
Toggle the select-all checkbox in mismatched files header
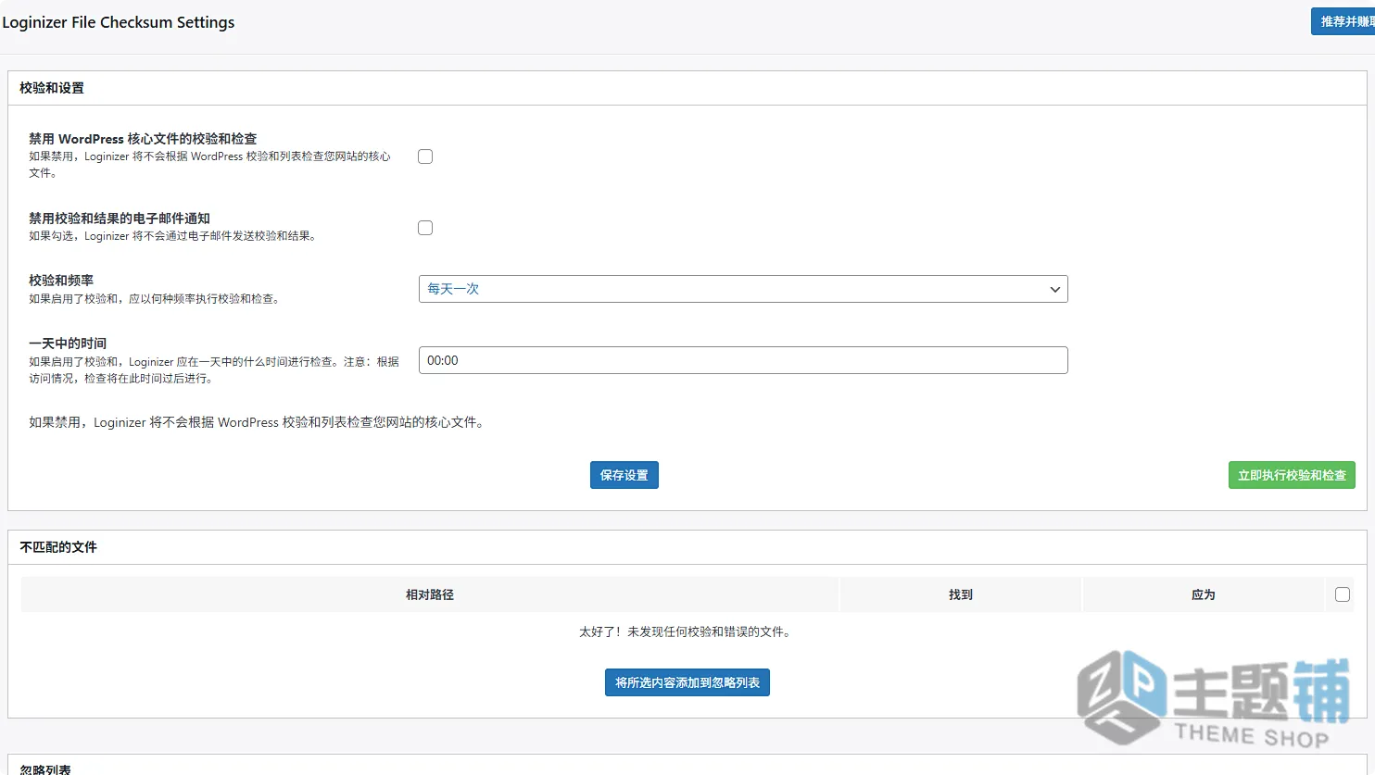point(1343,594)
